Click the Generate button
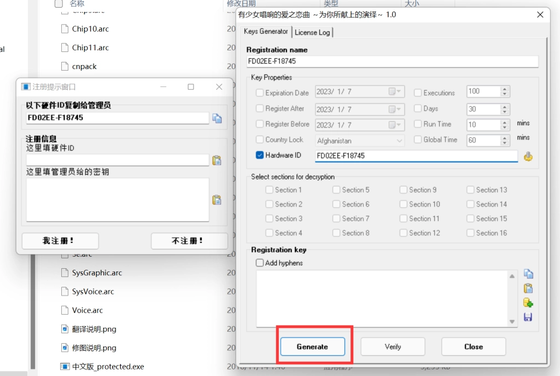This screenshot has height=376, width=560. click(312, 346)
